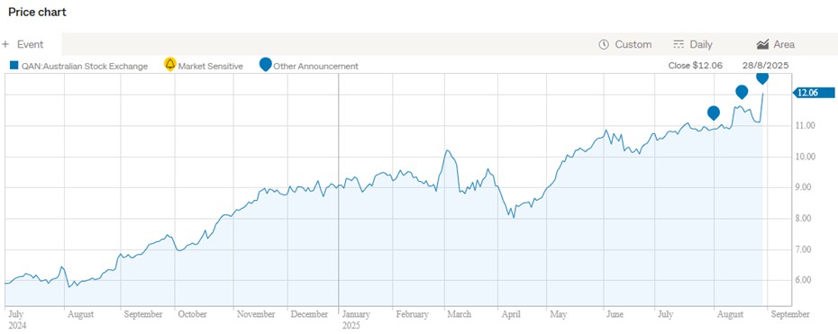The image size is (838, 334).
Task: Click the plus Event button
Action: point(23,44)
